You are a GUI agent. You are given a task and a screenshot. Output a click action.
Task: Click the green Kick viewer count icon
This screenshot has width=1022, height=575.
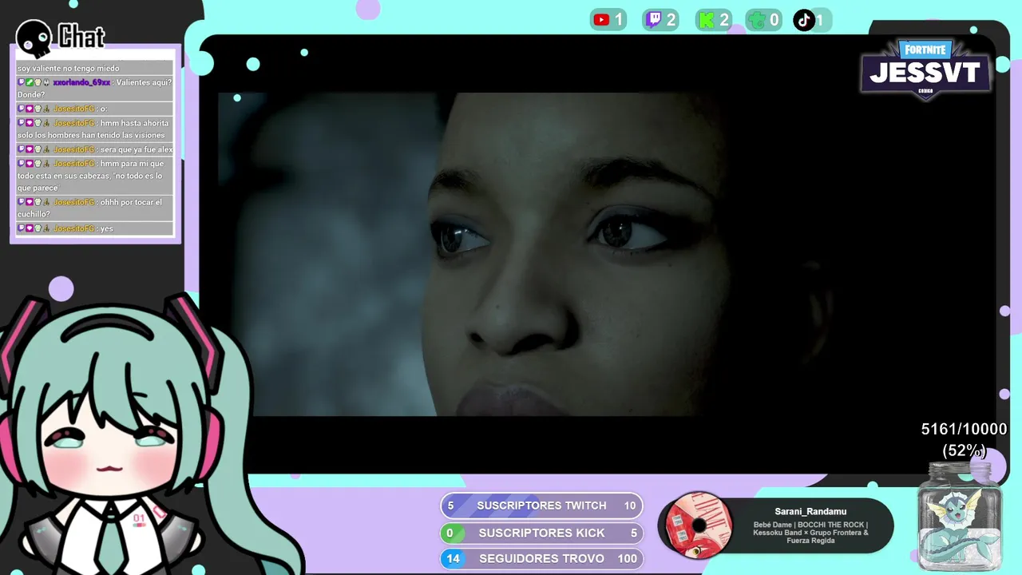pos(707,20)
